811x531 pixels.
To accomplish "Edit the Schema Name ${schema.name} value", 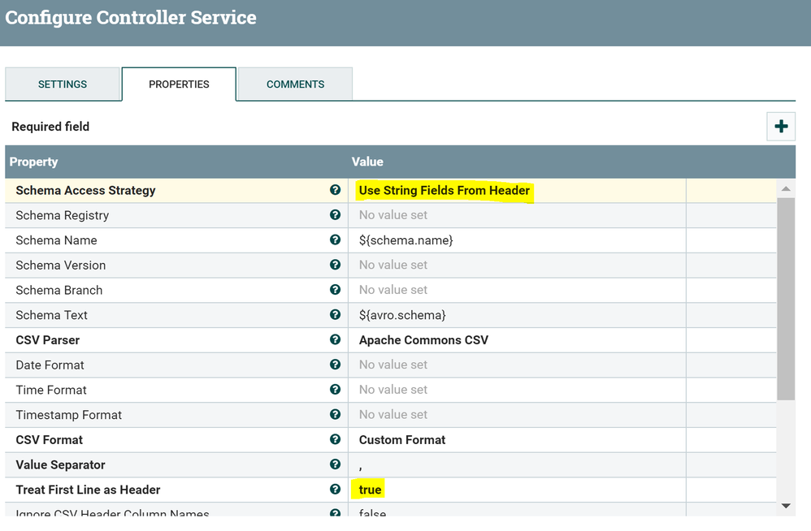I will point(405,240).
